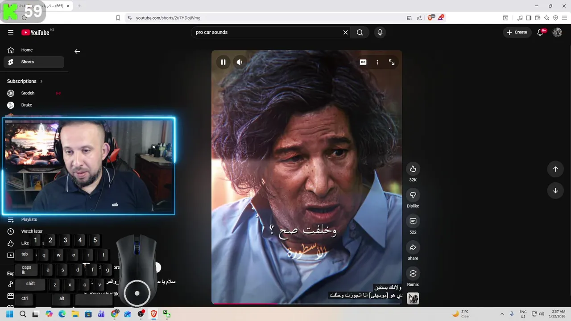
Task: Open the Brave VPN shield icon
Action: click(555, 18)
